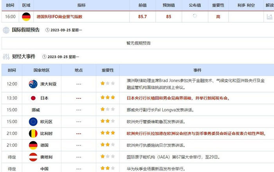Viewport: 274px width, 172px height.
Task: Click the 重要性 column header in the events table
Action: click(x=108, y=70)
